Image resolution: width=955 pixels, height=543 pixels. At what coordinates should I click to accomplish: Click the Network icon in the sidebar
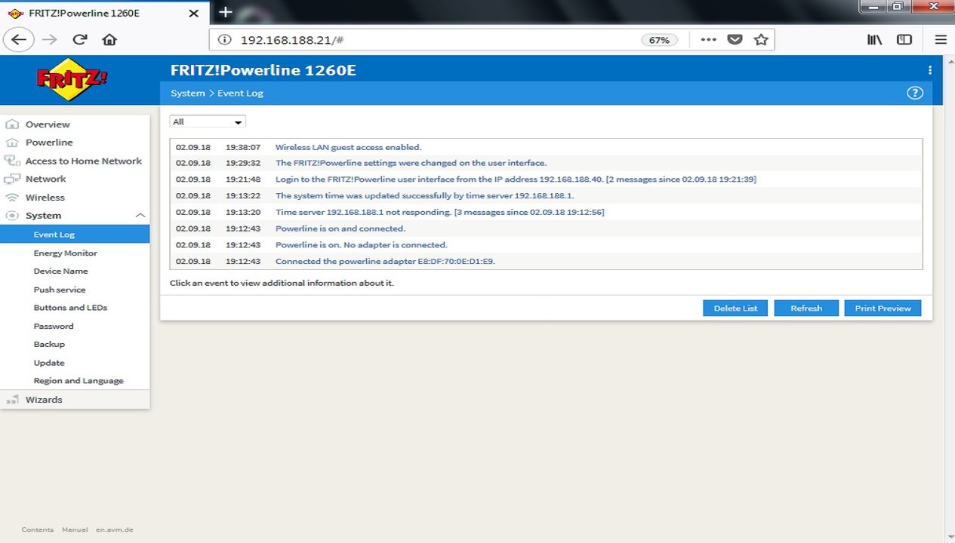[12, 179]
